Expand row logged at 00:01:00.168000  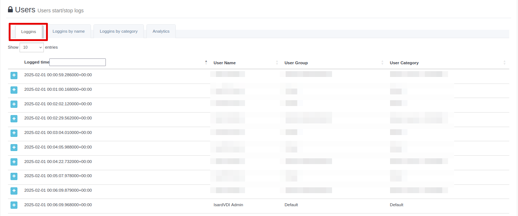click(14, 90)
